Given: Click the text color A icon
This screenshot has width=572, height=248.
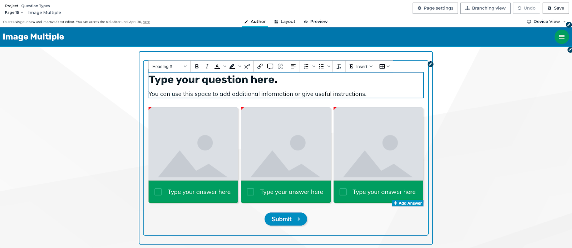Looking at the screenshot, I should pyautogui.click(x=217, y=67).
